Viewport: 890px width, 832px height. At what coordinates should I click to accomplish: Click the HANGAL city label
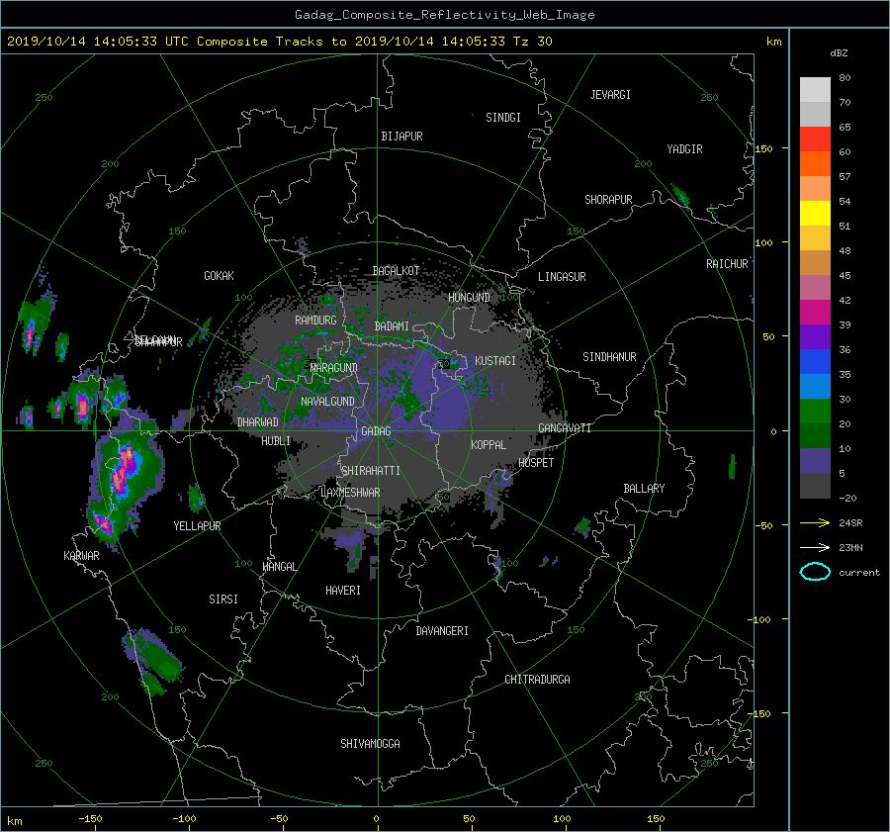pos(280,567)
